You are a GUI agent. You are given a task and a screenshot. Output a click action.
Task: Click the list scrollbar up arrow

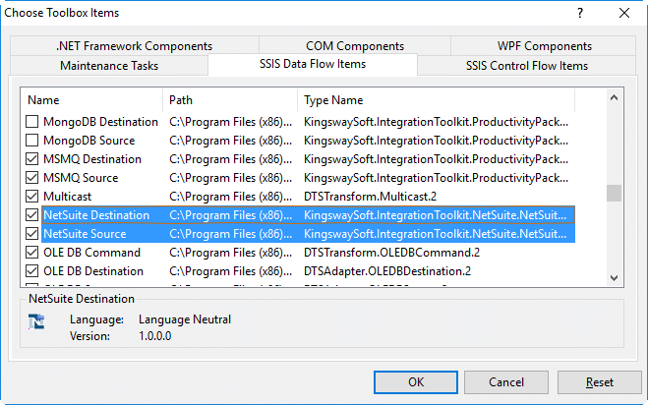click(x=615, y=97)
